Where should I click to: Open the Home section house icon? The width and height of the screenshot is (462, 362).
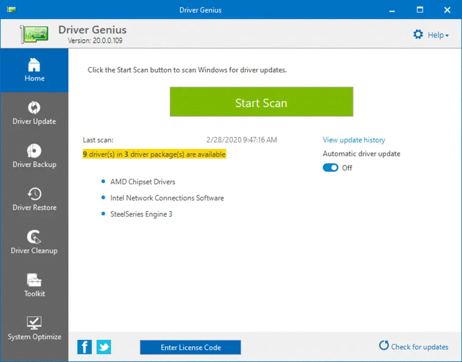click(x=34, y=65)
